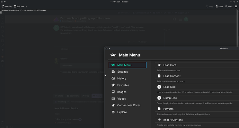Image resolution: width=239 pixels, height=128 pixels.
Task: Click the Load Disc icon
Action: click(159, 87)
